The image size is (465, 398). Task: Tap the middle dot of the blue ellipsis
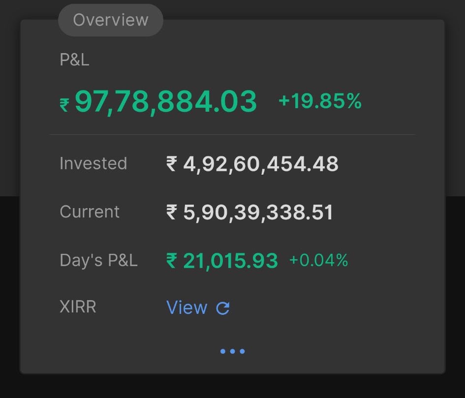232,351
